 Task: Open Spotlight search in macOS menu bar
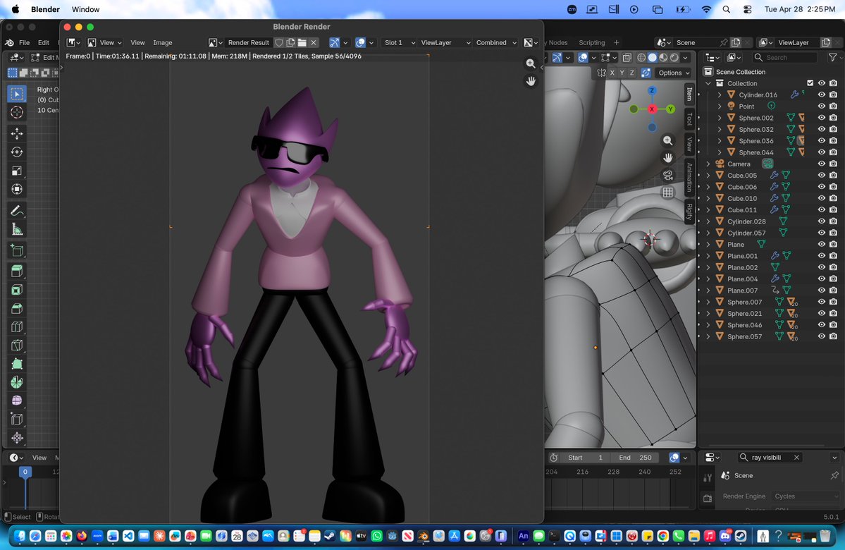coord(727,9)
